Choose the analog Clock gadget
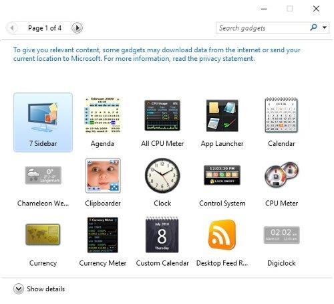334x304 pixels. (x=162, y=175)
